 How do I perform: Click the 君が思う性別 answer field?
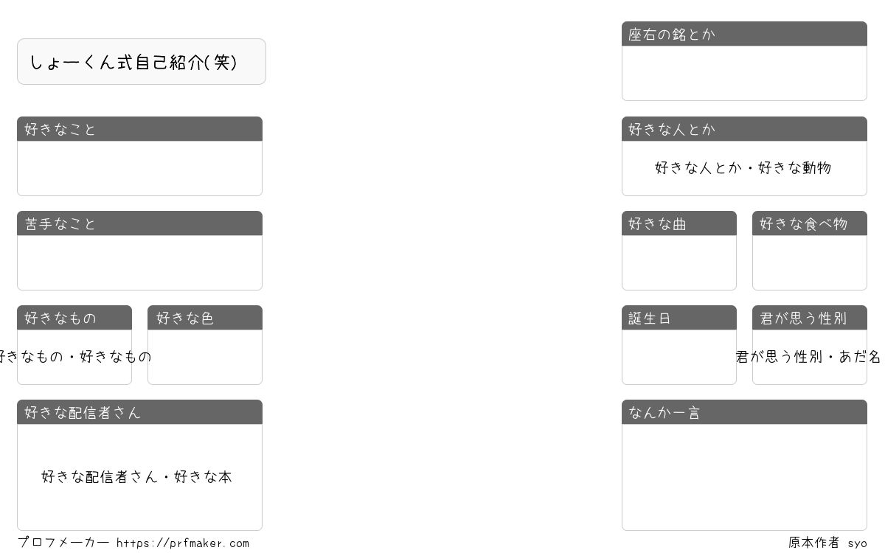point(810,357)
